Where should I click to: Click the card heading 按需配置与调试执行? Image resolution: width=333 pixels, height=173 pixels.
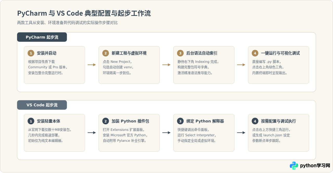(x=278, y=121)
